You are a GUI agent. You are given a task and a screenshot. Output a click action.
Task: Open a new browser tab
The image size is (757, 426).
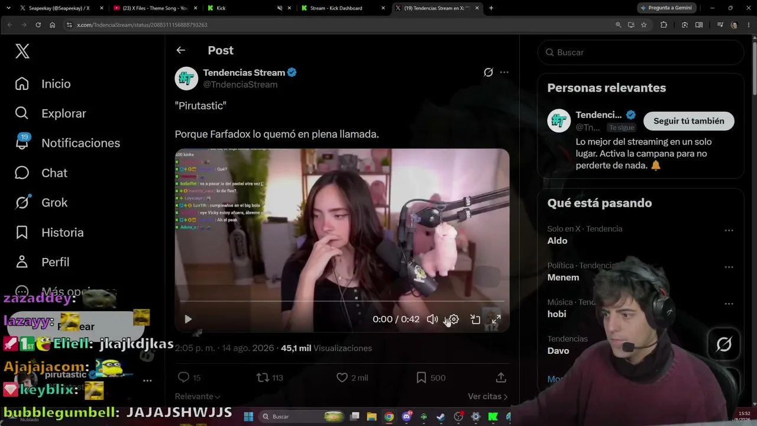pos(491,8)
